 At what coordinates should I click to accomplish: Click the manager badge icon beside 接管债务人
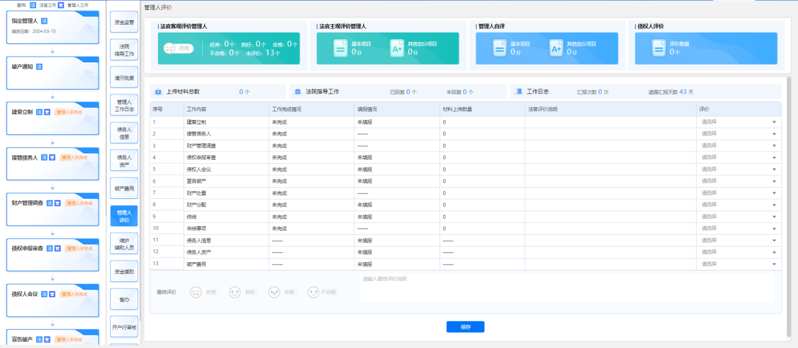[x=52, y=157]
